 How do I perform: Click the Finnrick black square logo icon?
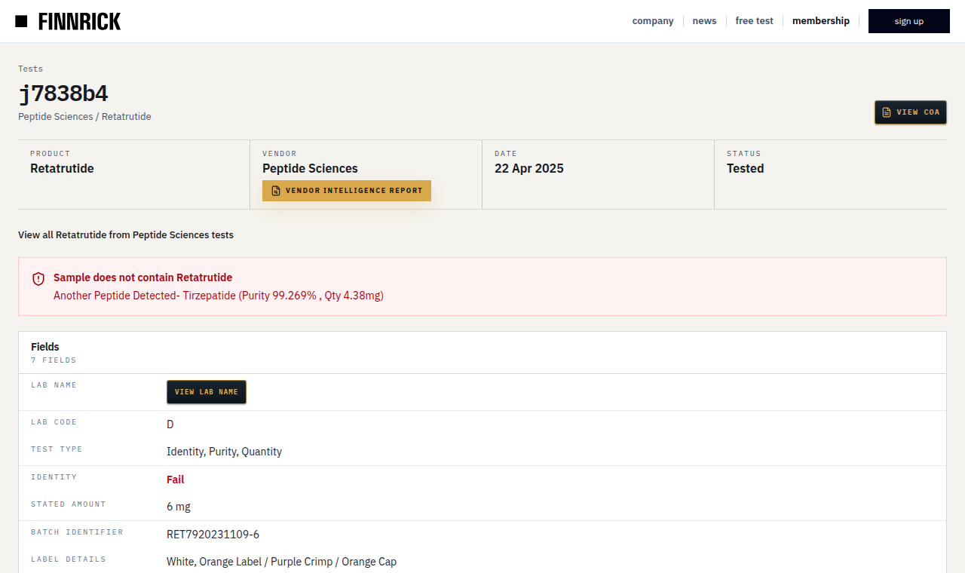[21, 21]
